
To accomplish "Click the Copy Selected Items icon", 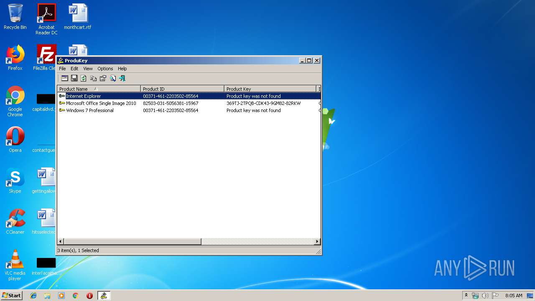I will coord(93,78).
